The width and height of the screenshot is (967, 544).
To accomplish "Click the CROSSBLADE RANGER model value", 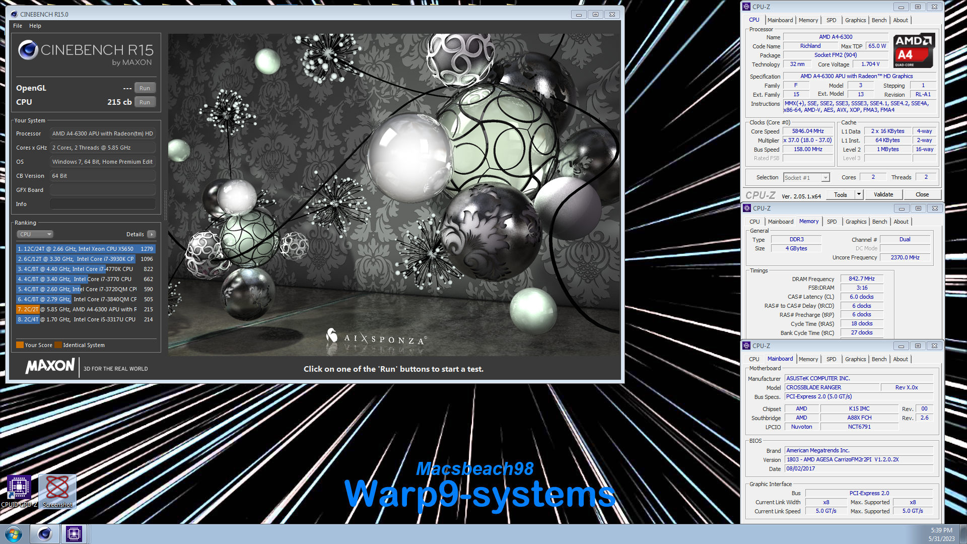I will click(x=832, y=387).
